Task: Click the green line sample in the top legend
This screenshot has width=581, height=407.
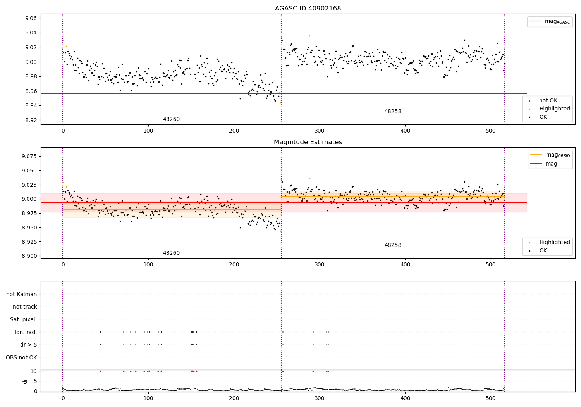Action: [536, 21]
